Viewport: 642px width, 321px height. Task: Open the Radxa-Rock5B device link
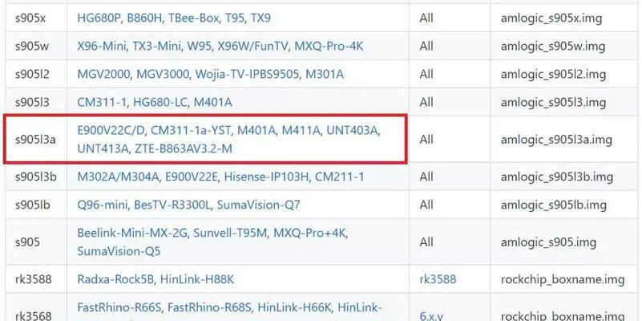click(x=115, y=280)
